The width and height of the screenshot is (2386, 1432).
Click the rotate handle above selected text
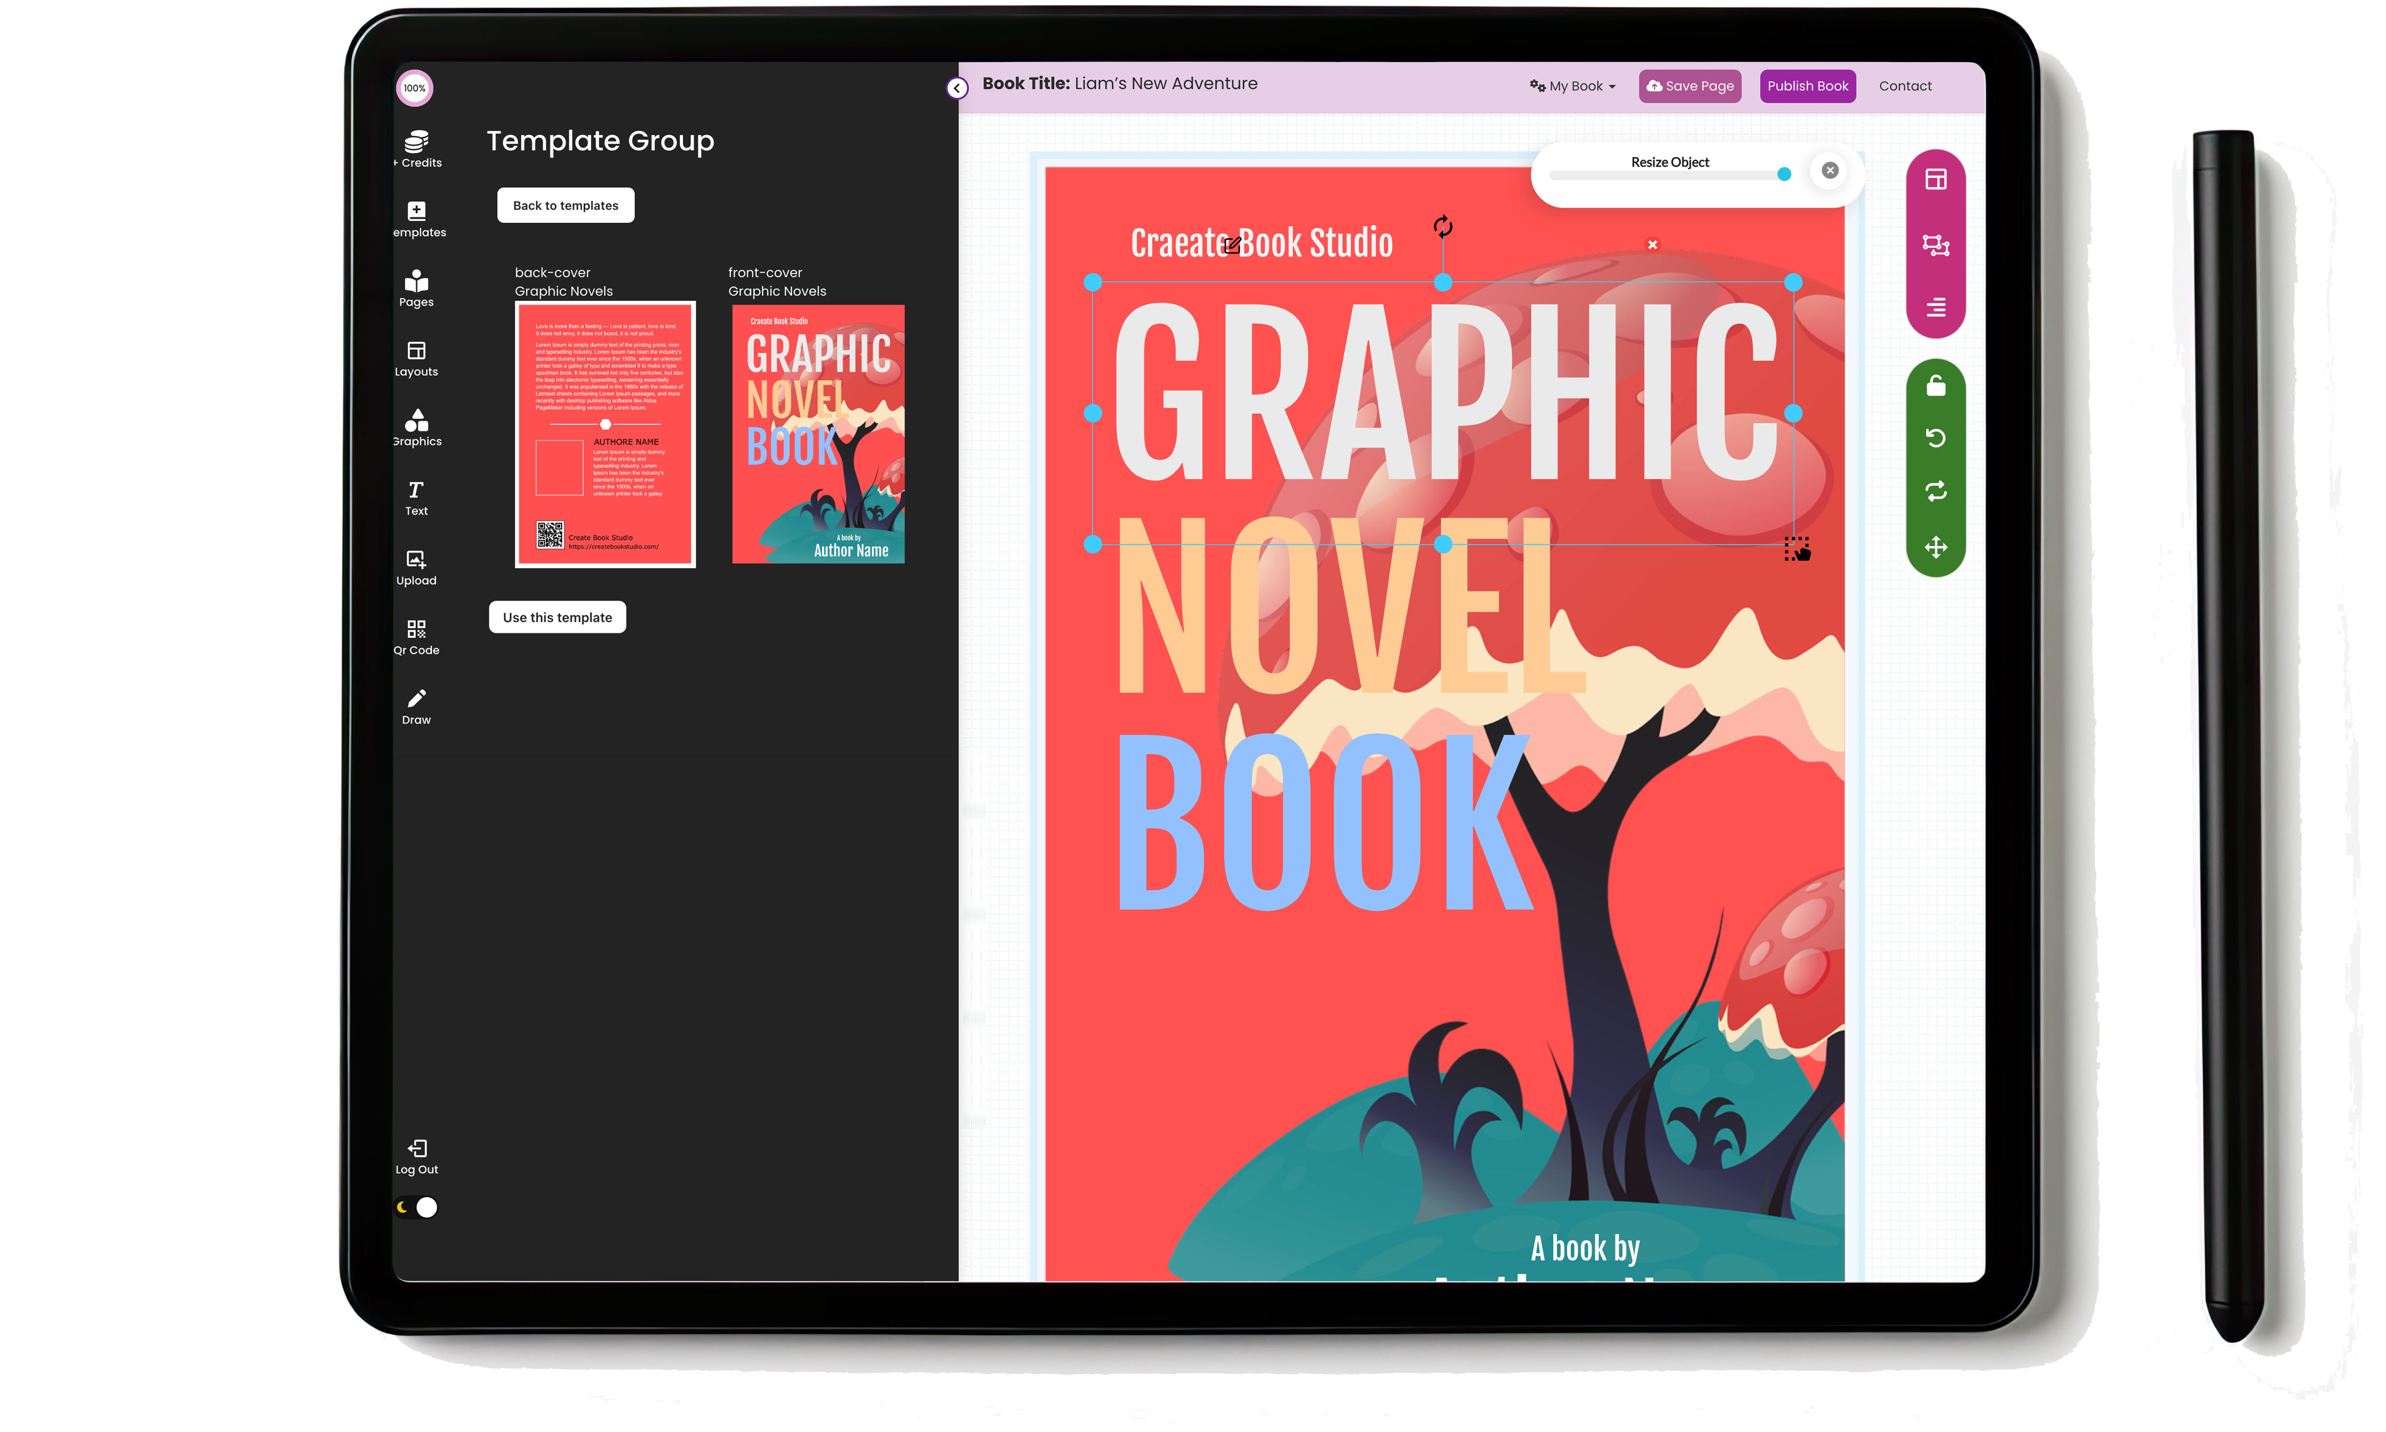[1443, 227]
